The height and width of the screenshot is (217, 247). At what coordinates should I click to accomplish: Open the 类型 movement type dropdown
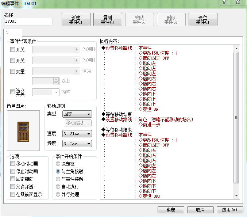click(x=77, y=114)
